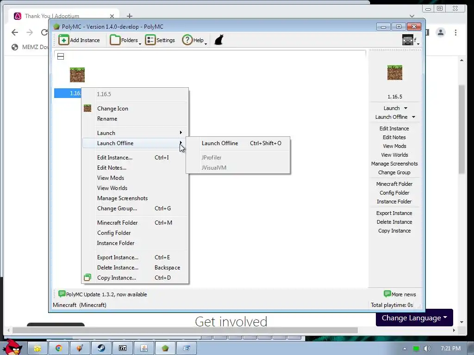Open the Java icon in taskbar

point(144,349)
